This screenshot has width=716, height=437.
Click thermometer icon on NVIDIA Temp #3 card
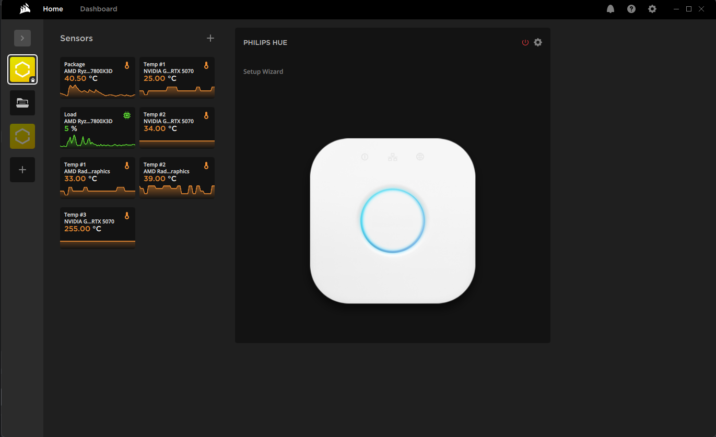click(x=127, y=216)
